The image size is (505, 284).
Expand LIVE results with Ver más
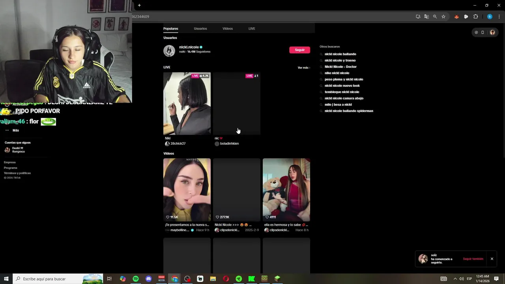coord(304,68)
